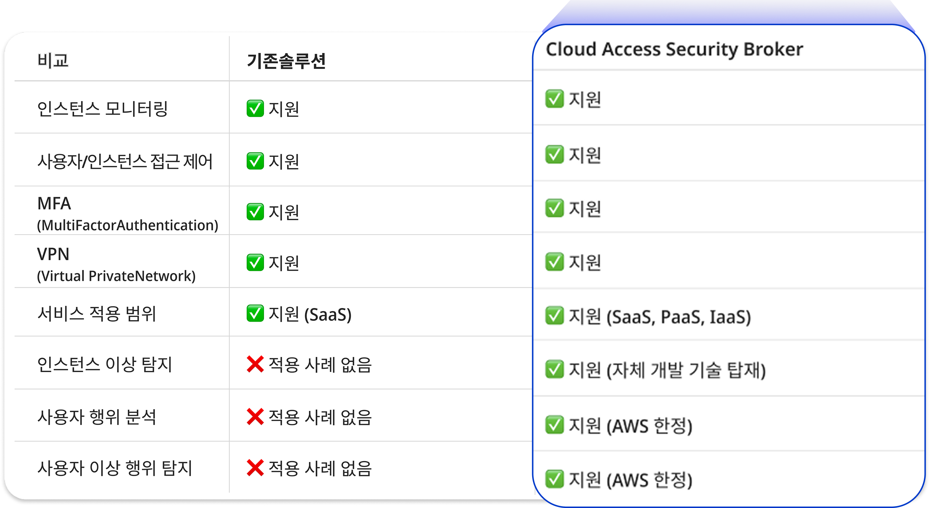Click green check in 인스턴스 모니터링 기존솔루션 row
The width and height of the screenshot is (930, 508).
pyautogui.click(x=255, y=108)
